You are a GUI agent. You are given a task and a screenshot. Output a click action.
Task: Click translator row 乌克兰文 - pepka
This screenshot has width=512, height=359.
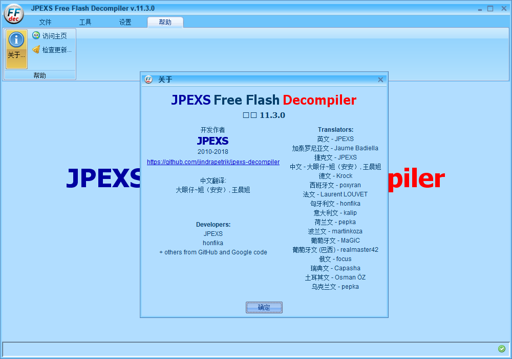click(335, 287)
